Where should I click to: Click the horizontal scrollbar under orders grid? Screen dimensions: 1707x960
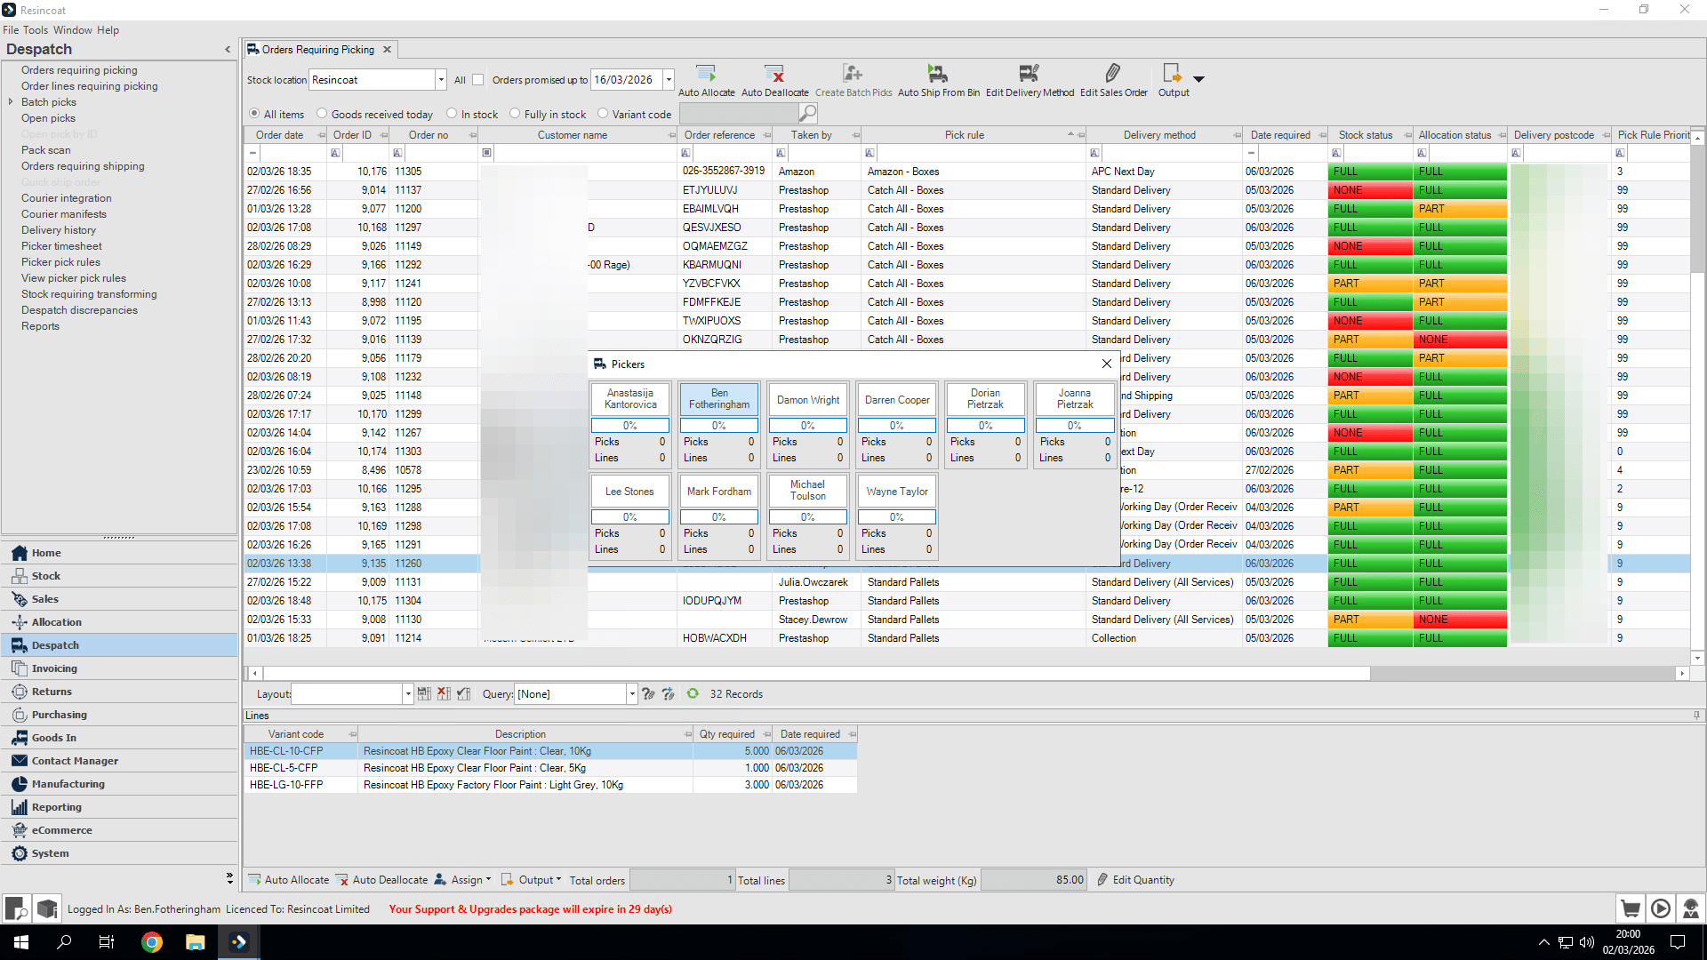coord(815,674)
